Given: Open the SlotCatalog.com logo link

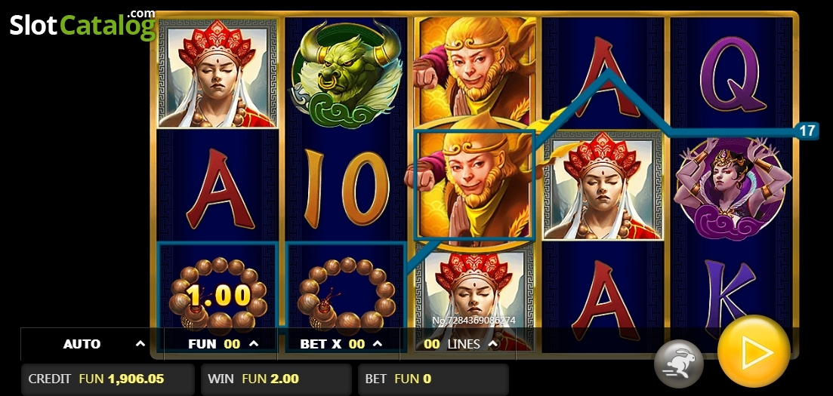Looking at the screenshot, I should [82, 24].
